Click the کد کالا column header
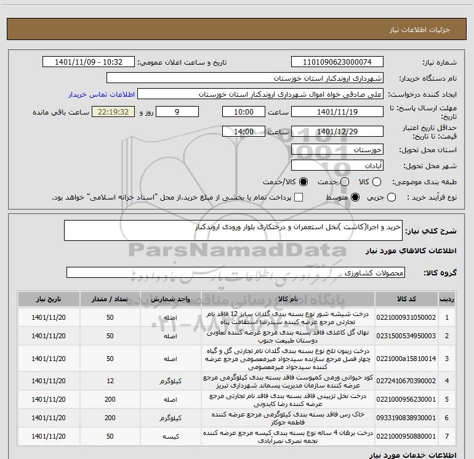 click(406, 299)
